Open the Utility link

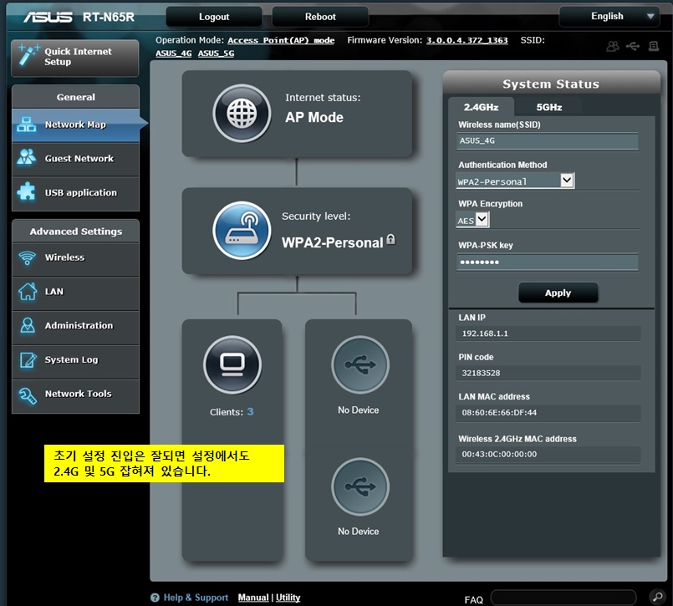coord(288,598)
